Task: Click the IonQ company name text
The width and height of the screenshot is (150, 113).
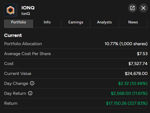Action: 26,14
